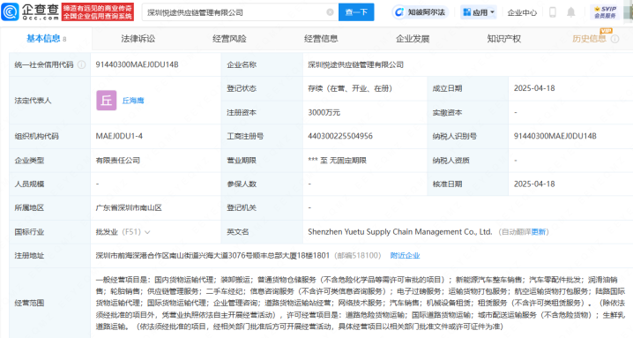Expand the 应用 dropdown menu

pos(479,12)
